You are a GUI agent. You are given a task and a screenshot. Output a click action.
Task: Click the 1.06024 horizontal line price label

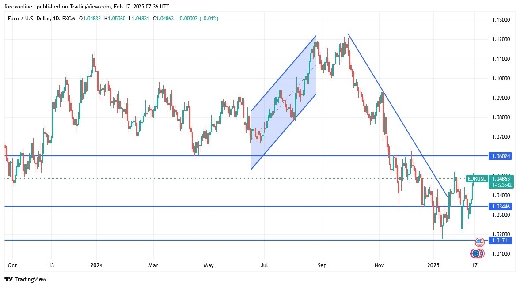coord(501,156)
